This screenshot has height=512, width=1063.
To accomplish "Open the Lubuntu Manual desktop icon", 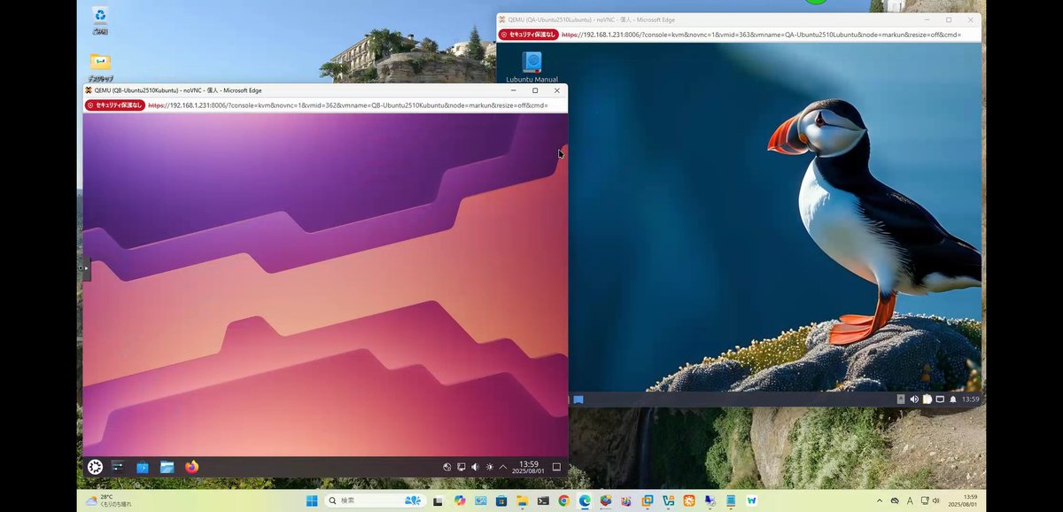I will (531, 66).
